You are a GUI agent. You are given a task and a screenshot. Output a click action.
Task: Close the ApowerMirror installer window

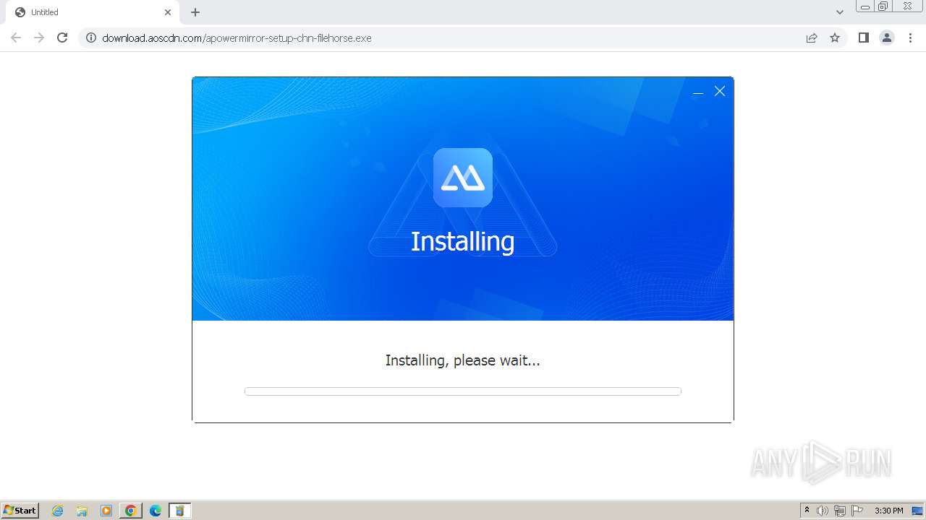pyautogui.click(x=720, y=91)
